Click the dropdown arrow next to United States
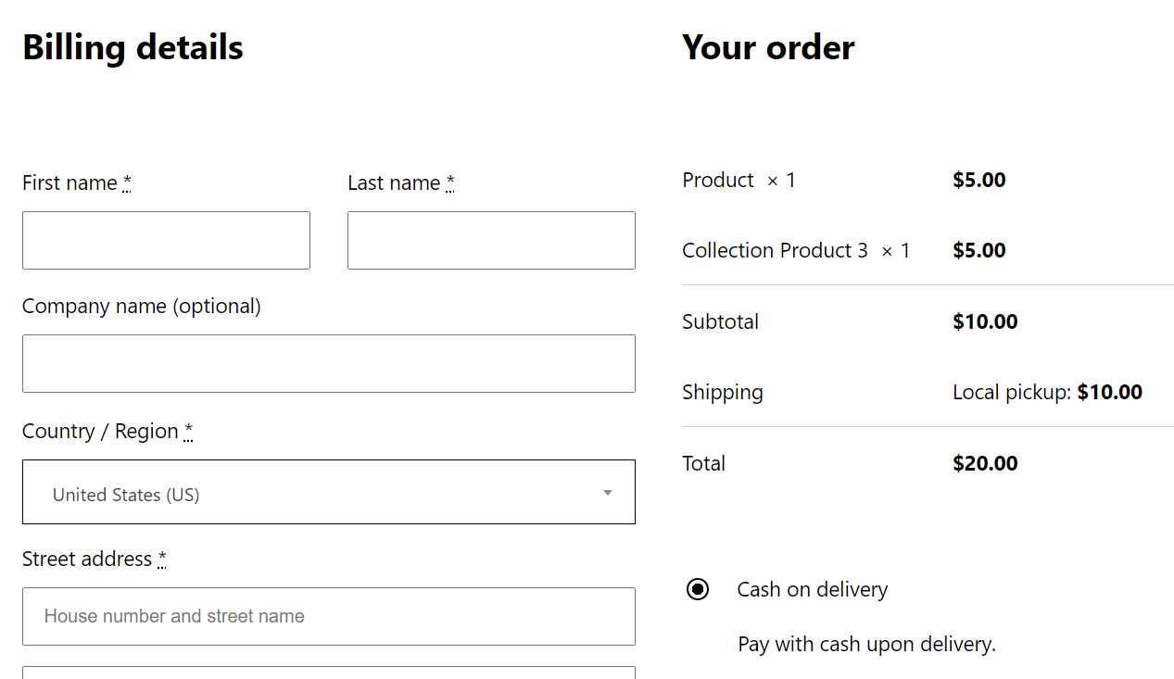The image size is (1174, 679). coord(607,492)
